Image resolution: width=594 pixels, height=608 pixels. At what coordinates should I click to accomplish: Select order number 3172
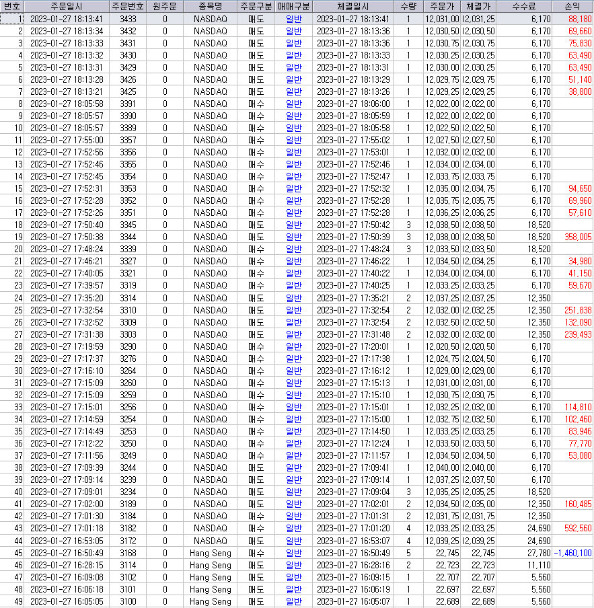[x=128, y=541]
